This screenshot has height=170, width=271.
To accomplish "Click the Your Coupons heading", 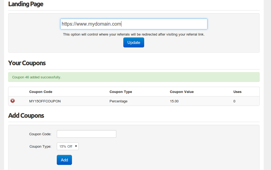I will [27, 63].
